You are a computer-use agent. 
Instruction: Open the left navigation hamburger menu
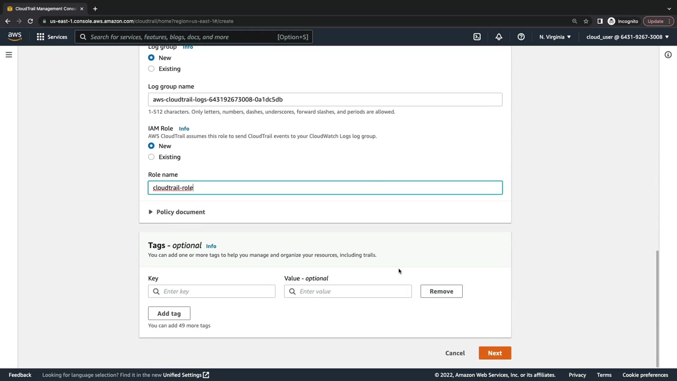coord(9,55)
